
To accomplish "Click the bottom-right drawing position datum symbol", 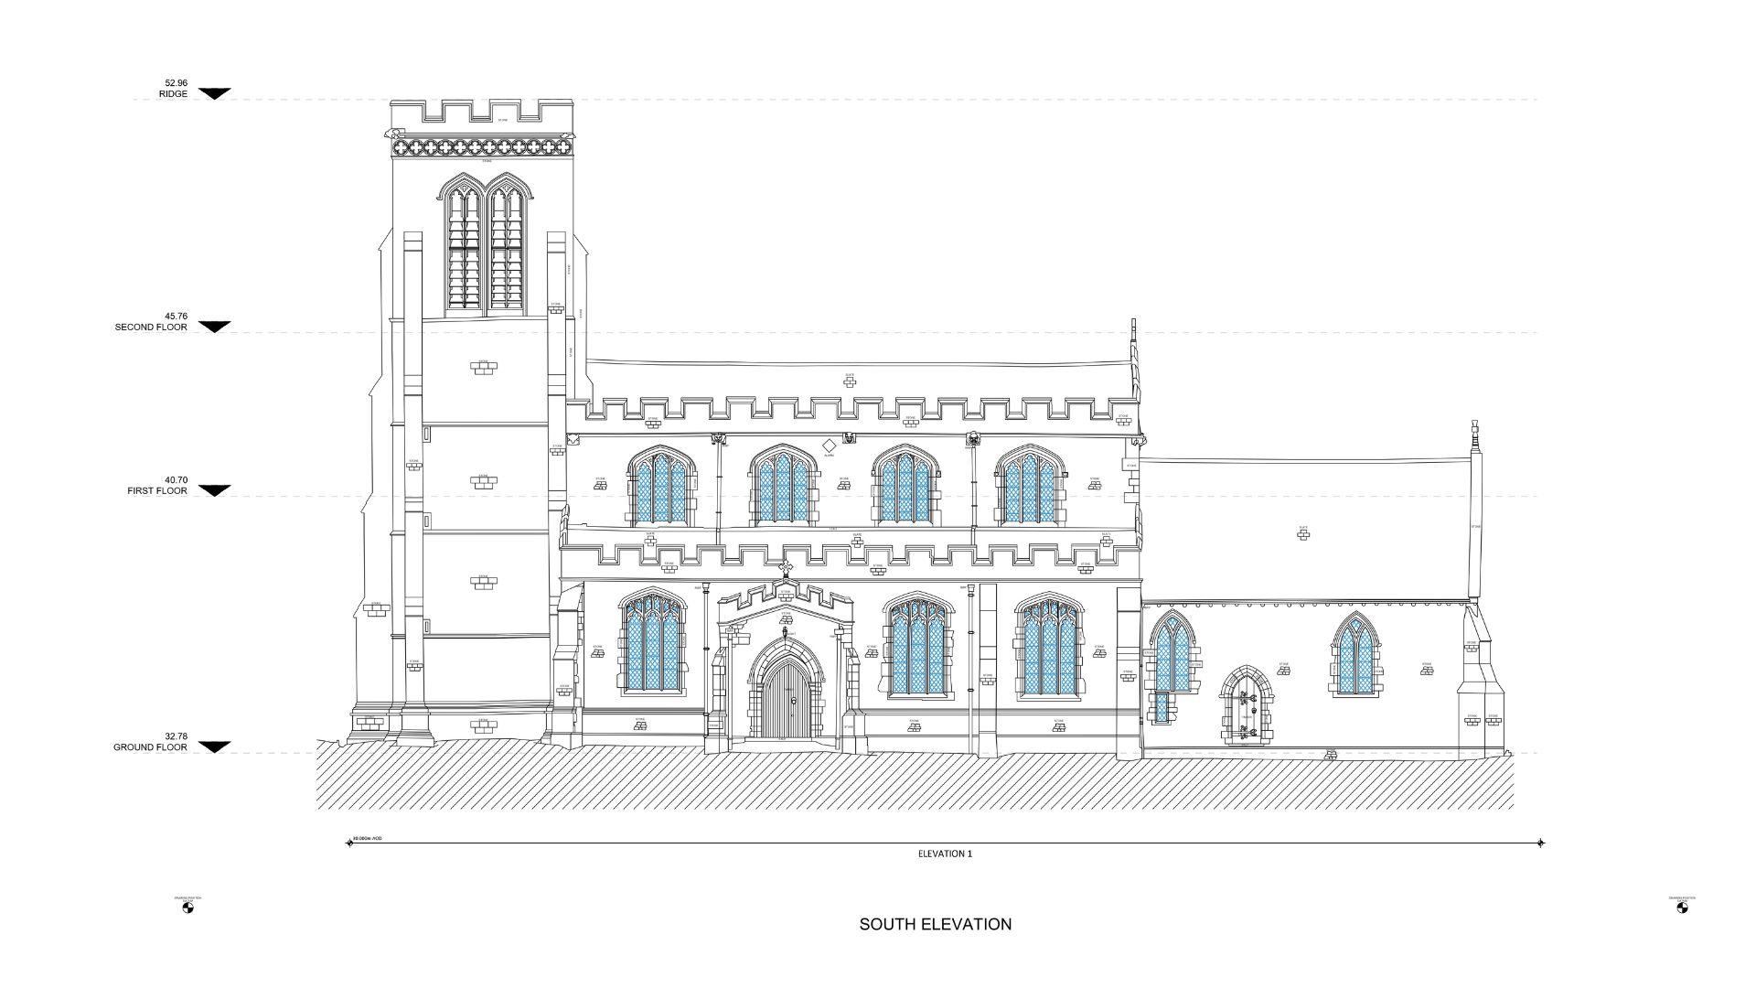I will (1682, 907).
